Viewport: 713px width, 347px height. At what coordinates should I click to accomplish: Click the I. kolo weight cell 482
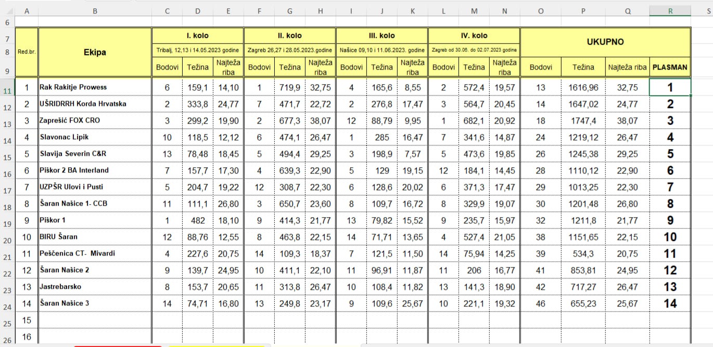198,220
